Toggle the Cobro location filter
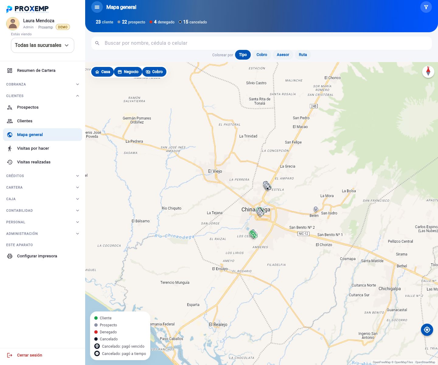The image size is (438, 365). [154, 72]
